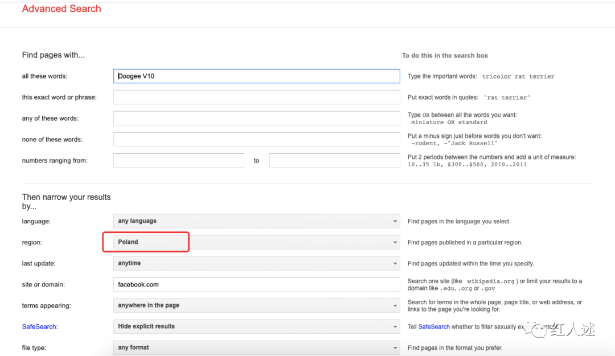
Task: Click the 'any of these words' text field
Action: [256, 118]
